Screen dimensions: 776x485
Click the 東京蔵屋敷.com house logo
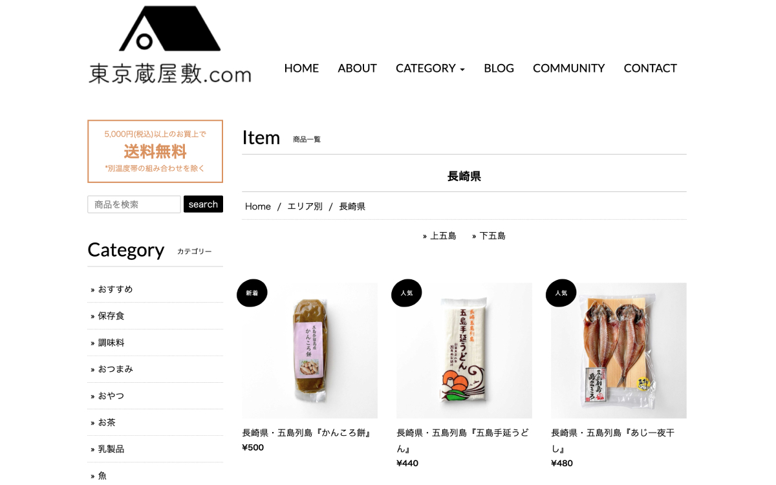point(169,45)
